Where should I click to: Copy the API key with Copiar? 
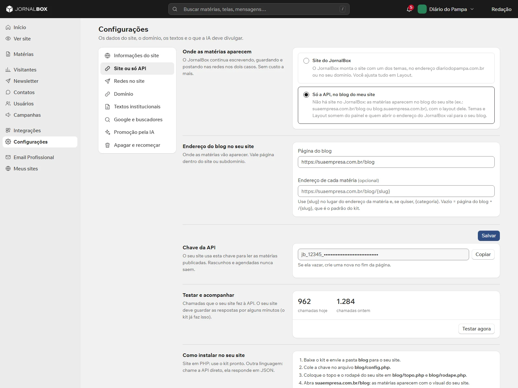coord(483,254)
